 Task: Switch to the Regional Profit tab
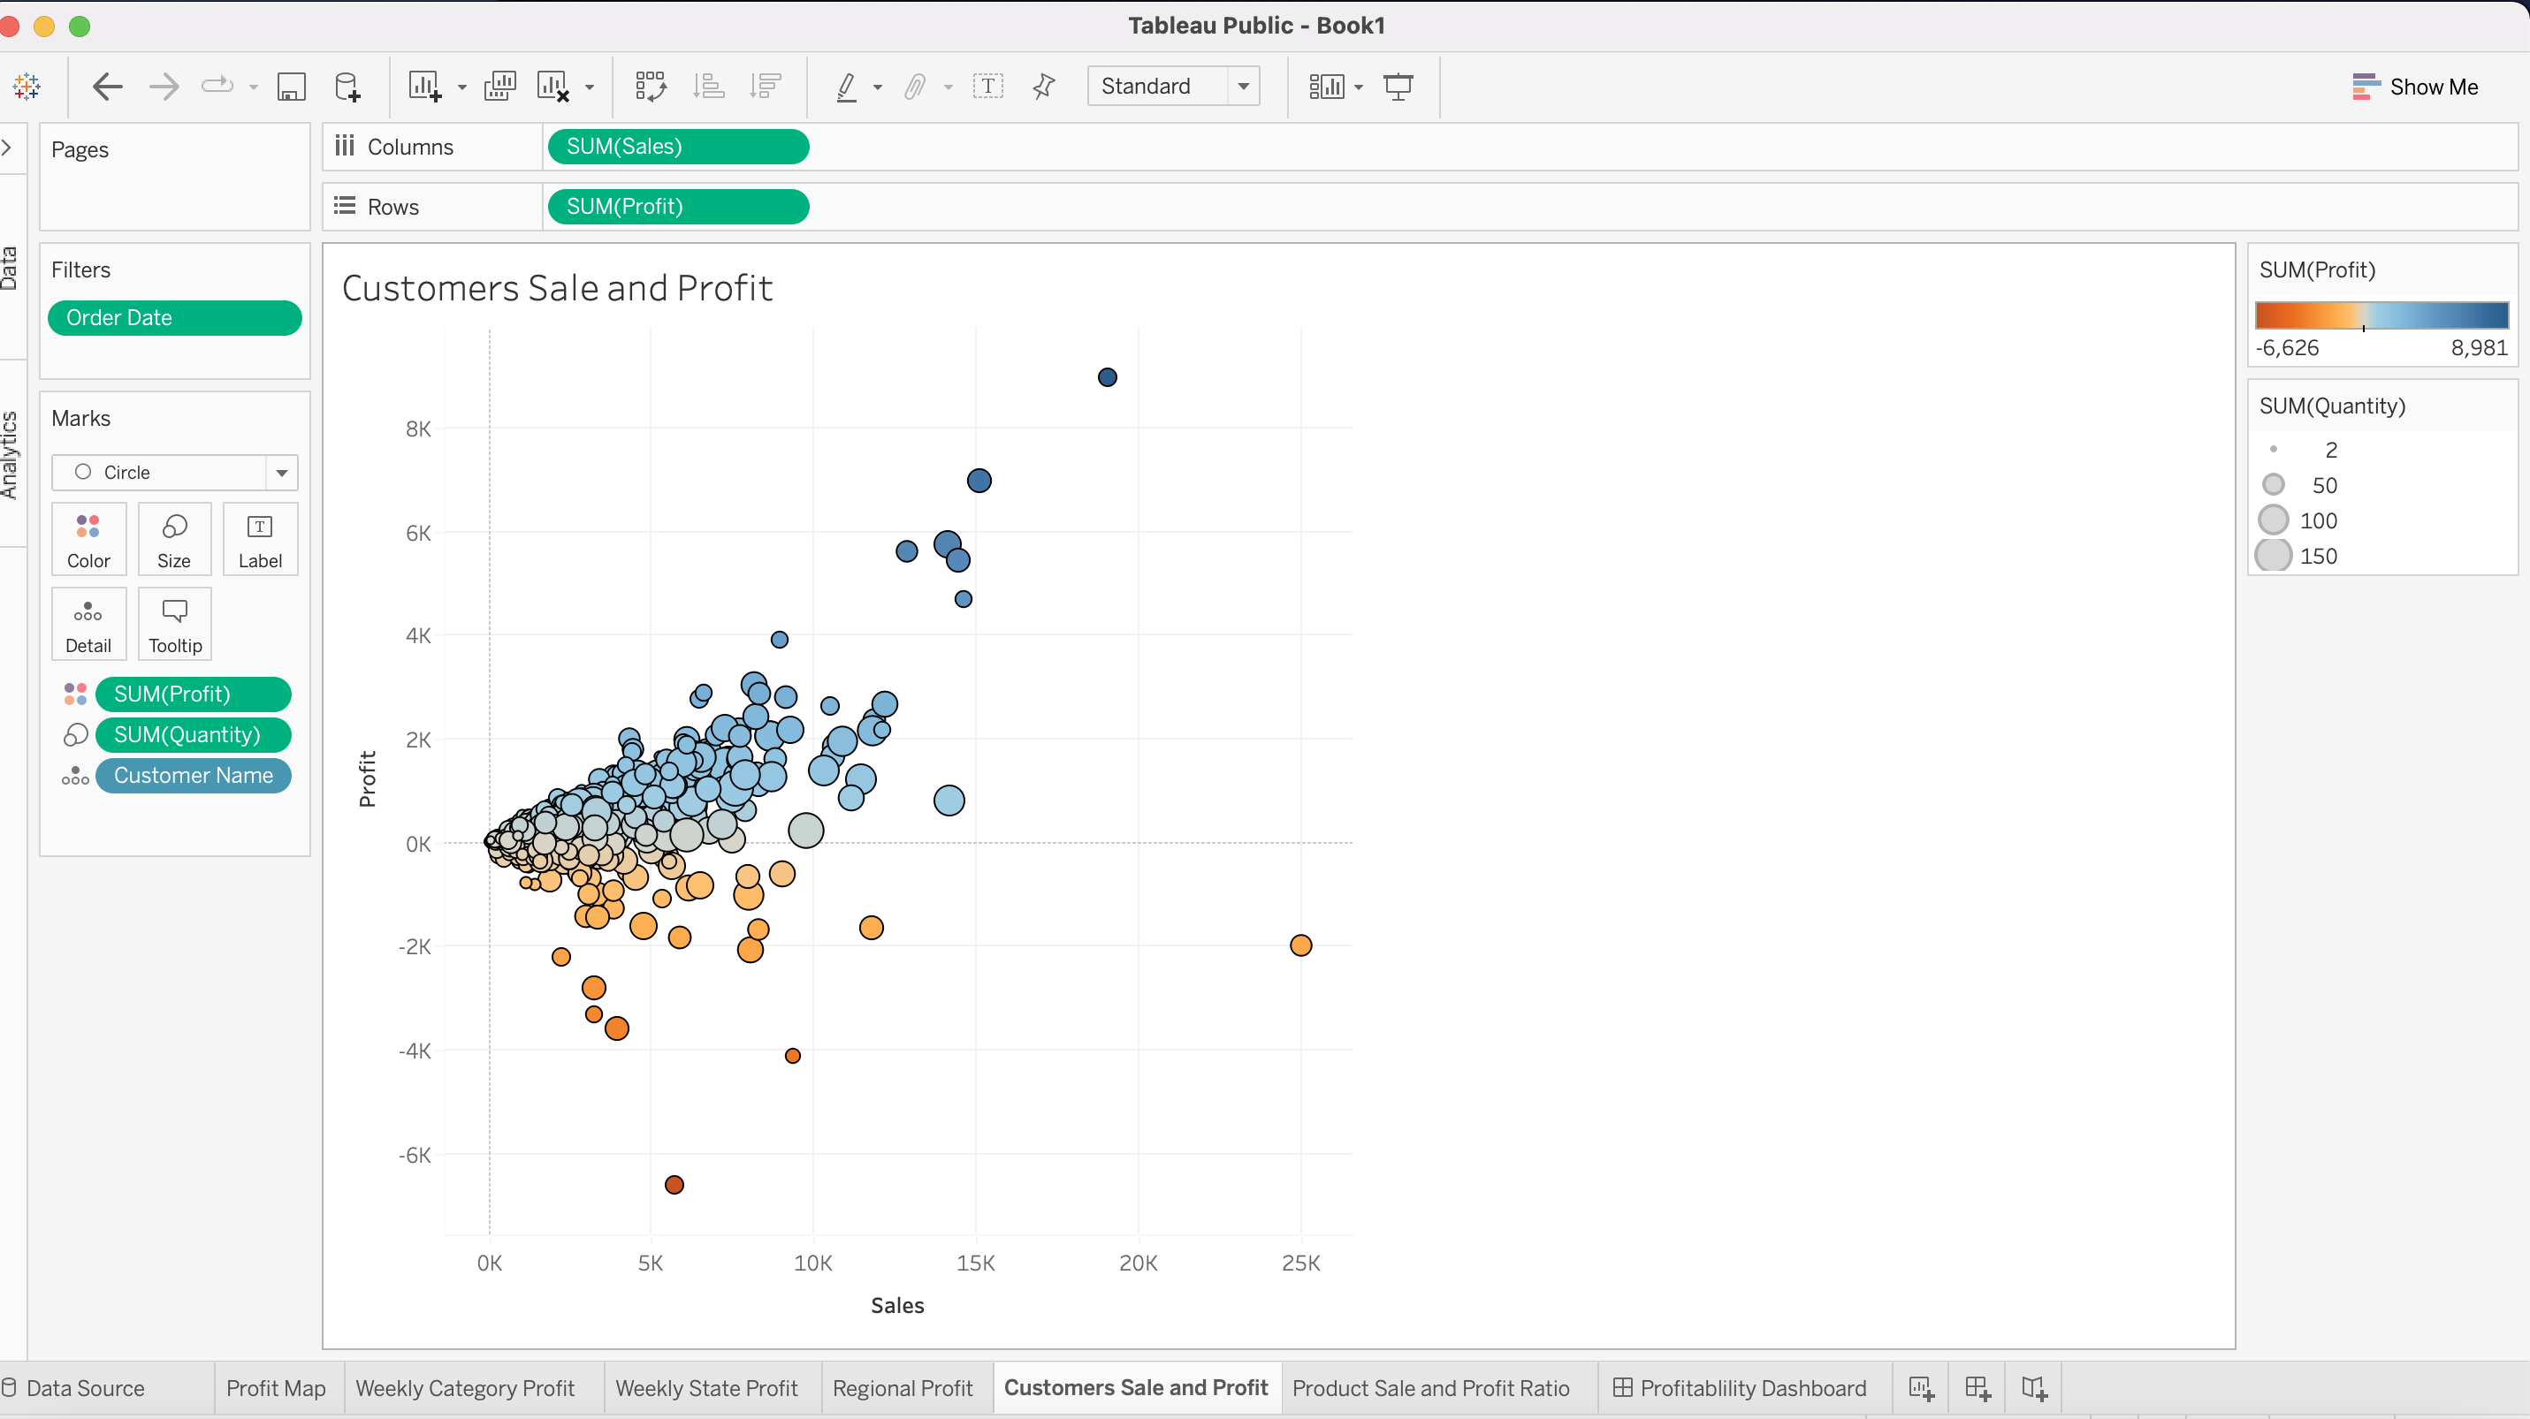click(903, 1387)
